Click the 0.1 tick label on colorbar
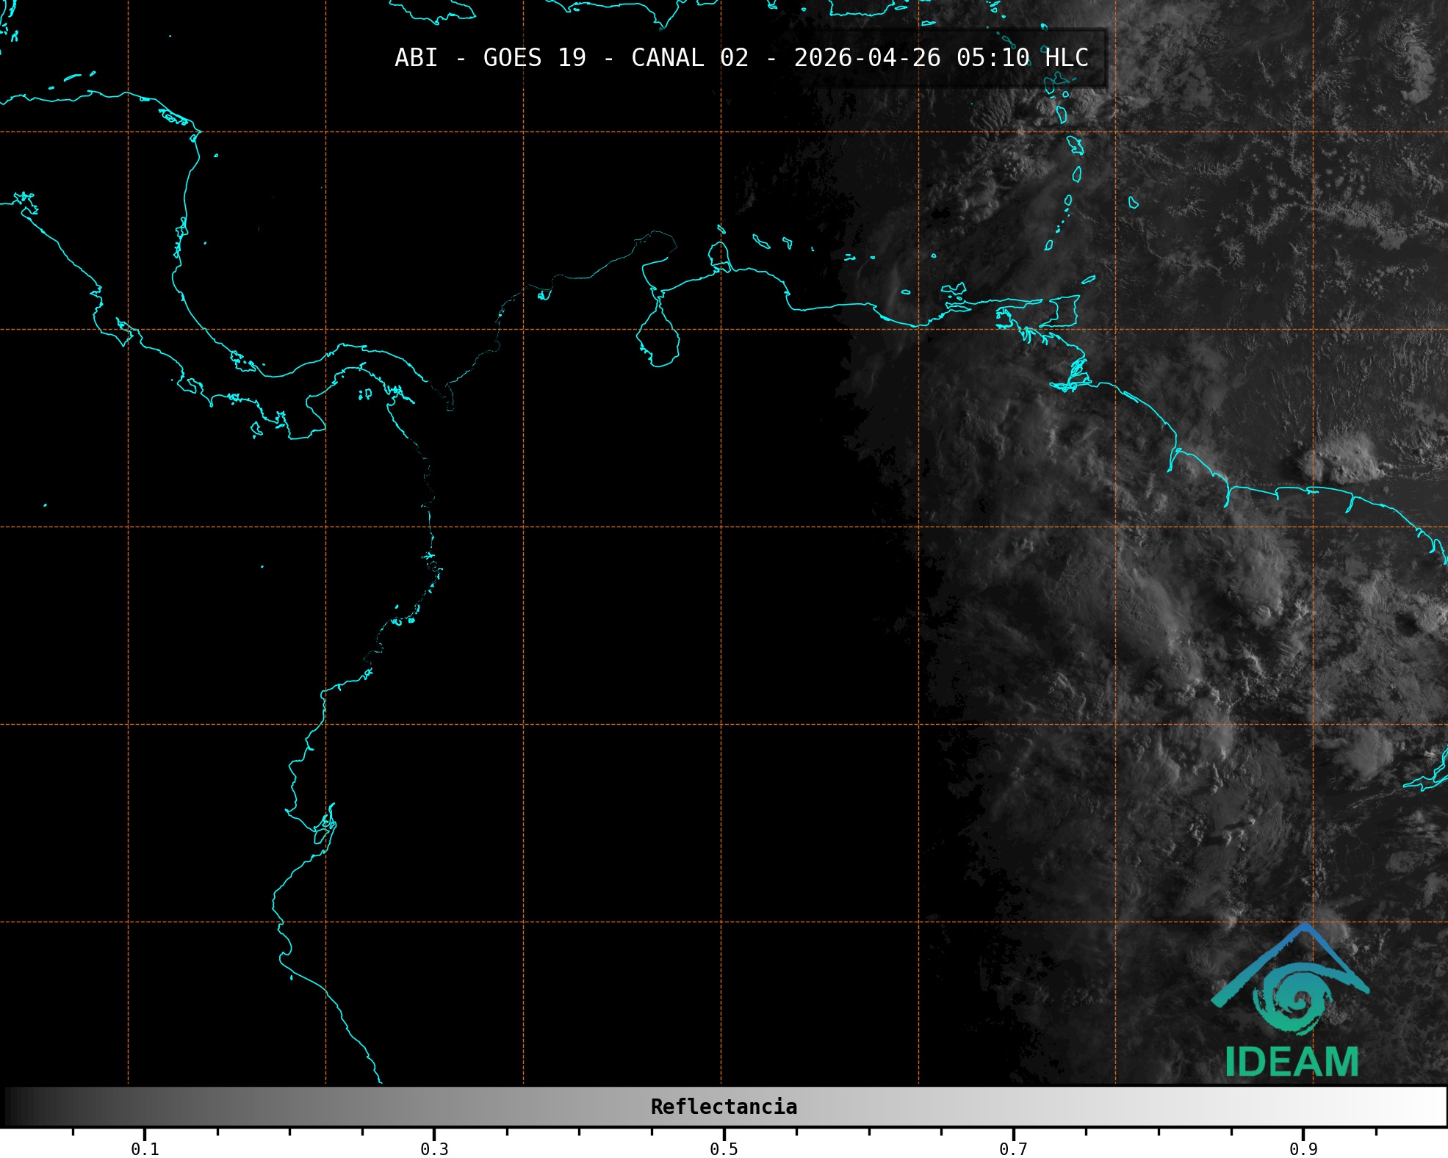Image resolution: width=1448 pixels, height=1158 pixels. pyautogui.click(x=145, y=1148)
